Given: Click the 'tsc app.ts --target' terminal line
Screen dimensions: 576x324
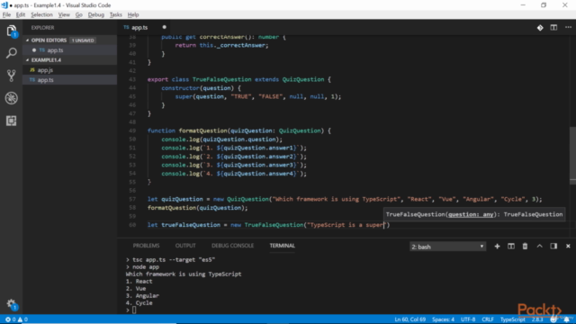Looking at the screenshot, I should point(170,260).
